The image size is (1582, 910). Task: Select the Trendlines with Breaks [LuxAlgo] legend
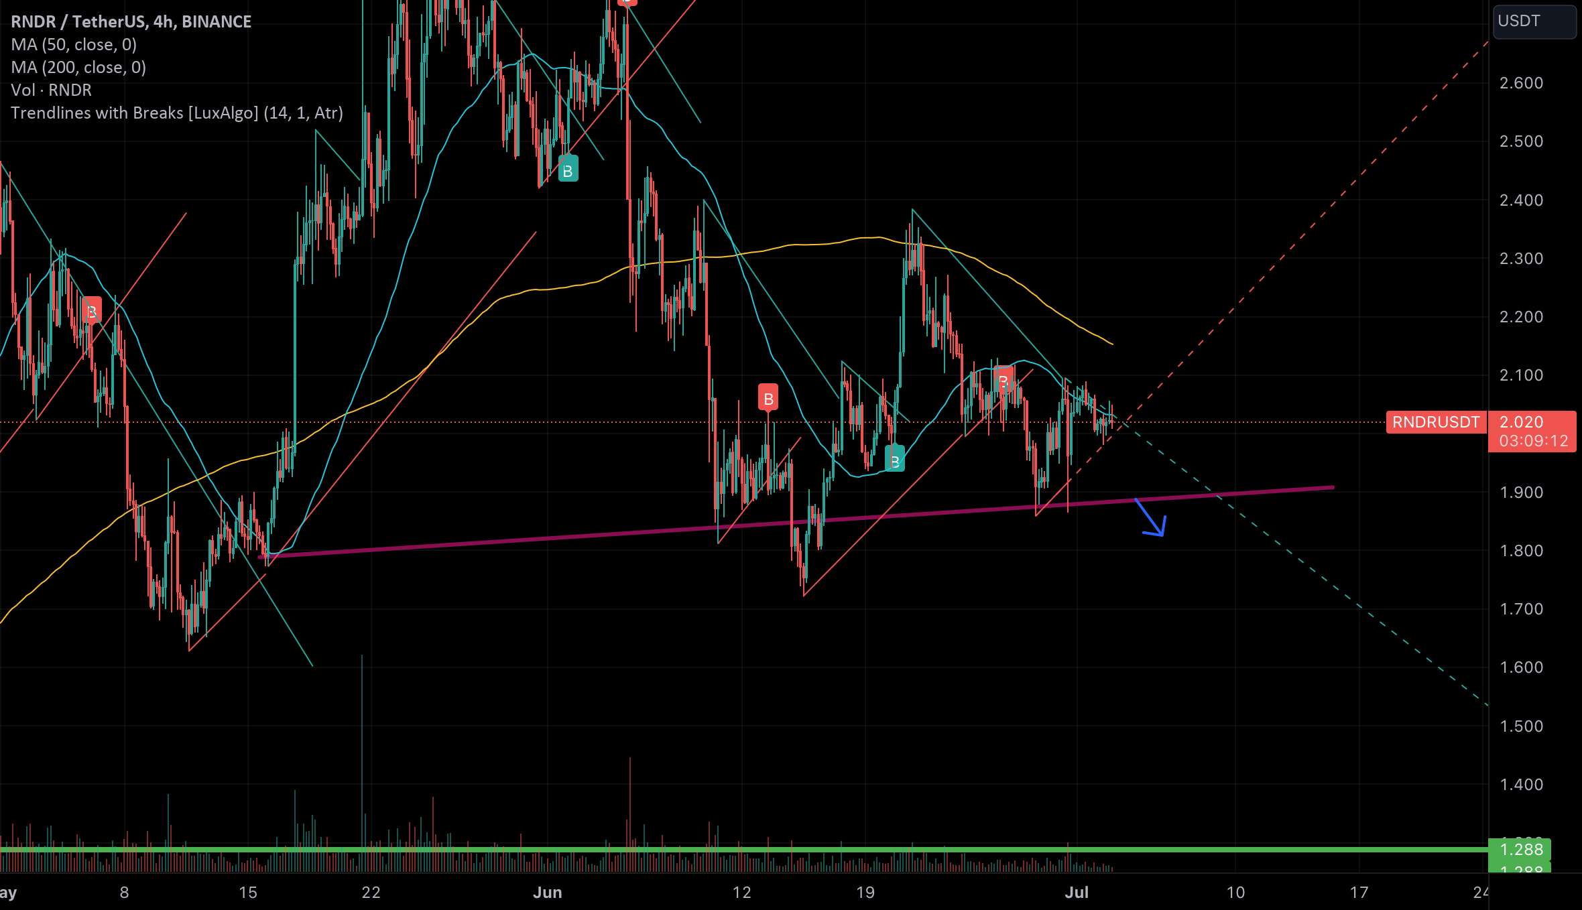tap(177, 113)
